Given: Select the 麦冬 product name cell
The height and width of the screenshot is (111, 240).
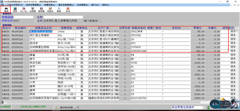Looking at the screenshot, I should pyautogui.click(x=44, y=59).
